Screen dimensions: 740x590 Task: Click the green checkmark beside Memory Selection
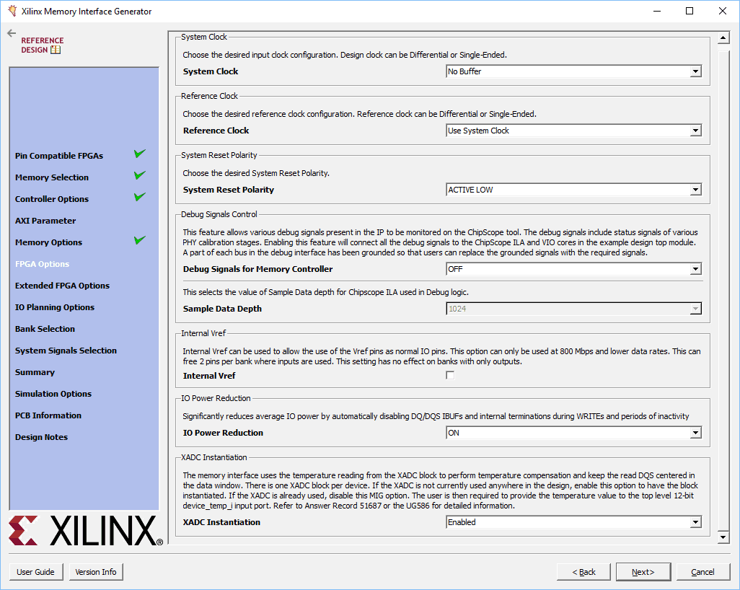coord(140,175)
